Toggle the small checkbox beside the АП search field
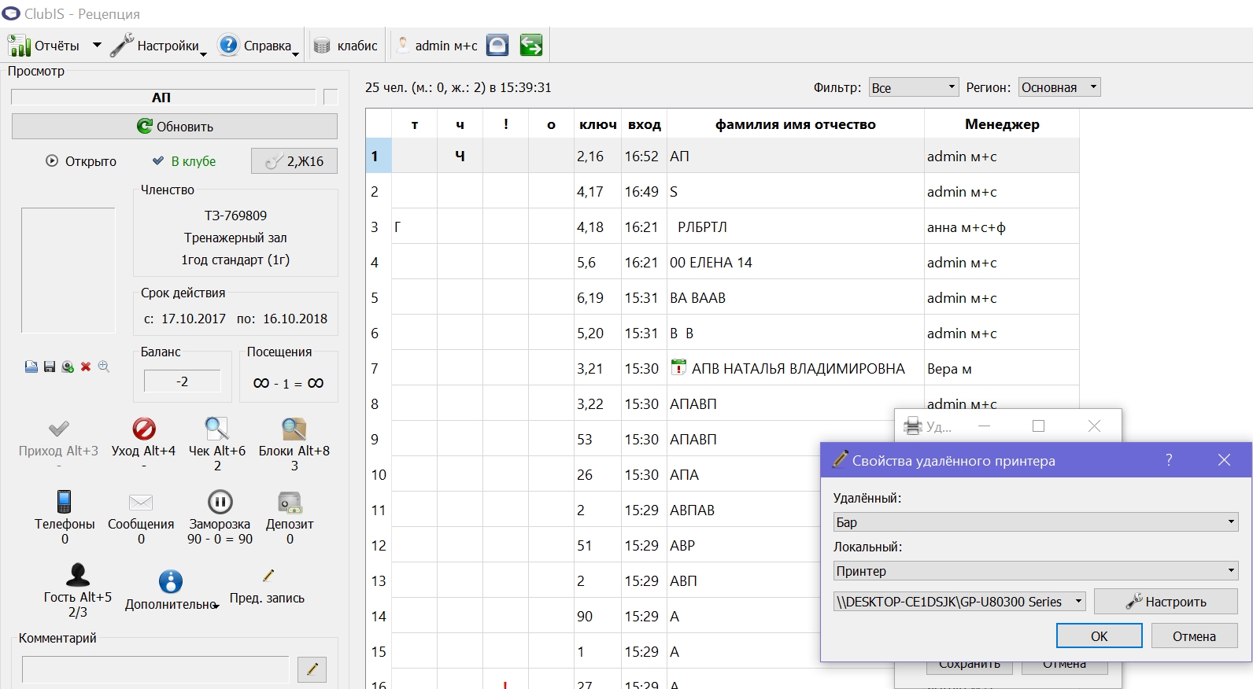The width and height of the screenshot is (1253, 689). click(331, 97)
